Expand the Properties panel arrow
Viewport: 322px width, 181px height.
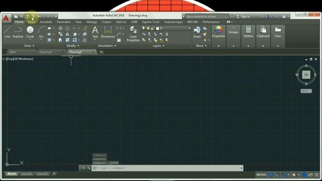pos(218,46)
